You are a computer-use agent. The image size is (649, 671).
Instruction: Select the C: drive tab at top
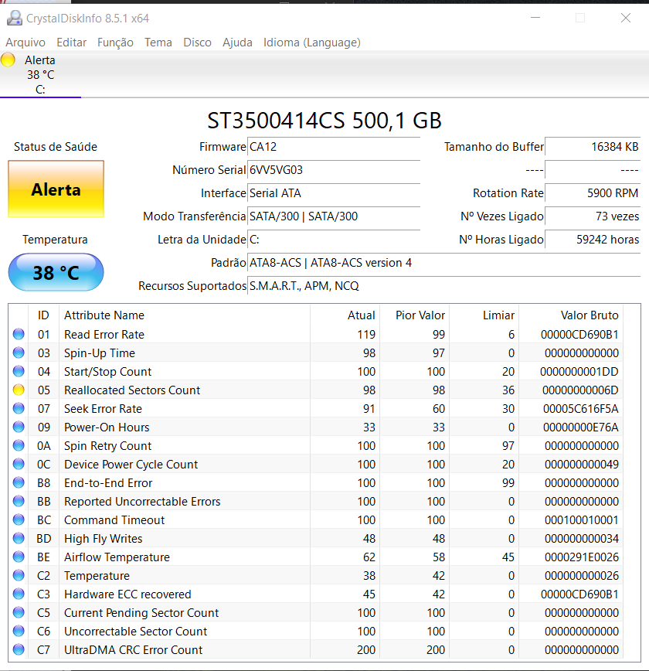[x=40, y=74]
